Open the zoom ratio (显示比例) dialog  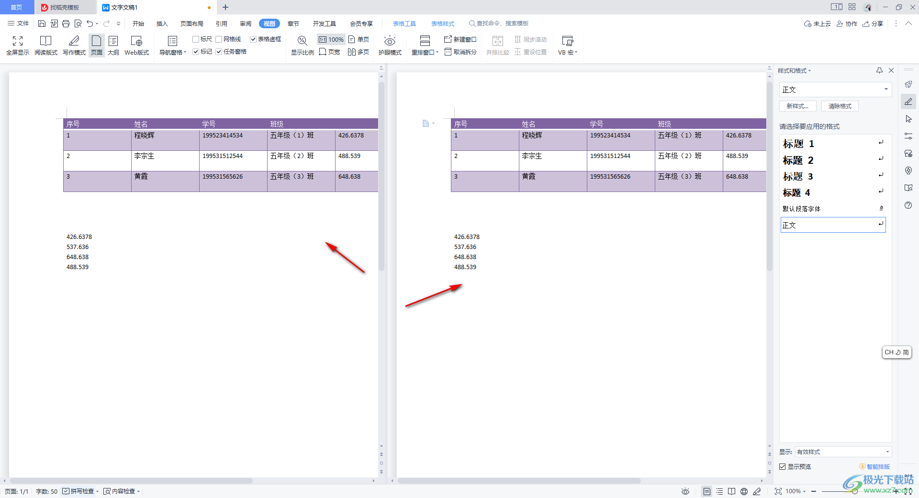[303, 45]
